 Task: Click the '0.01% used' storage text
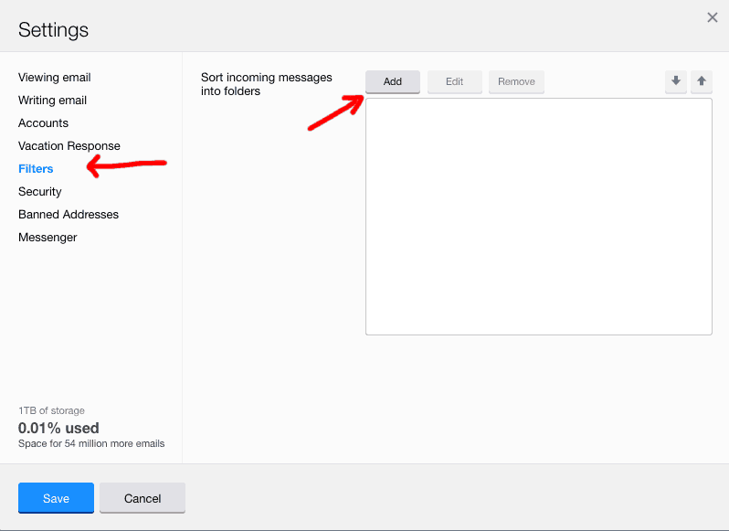click(x=58, y=428)
